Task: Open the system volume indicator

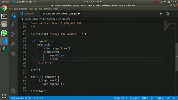Action: pos(165,2)
